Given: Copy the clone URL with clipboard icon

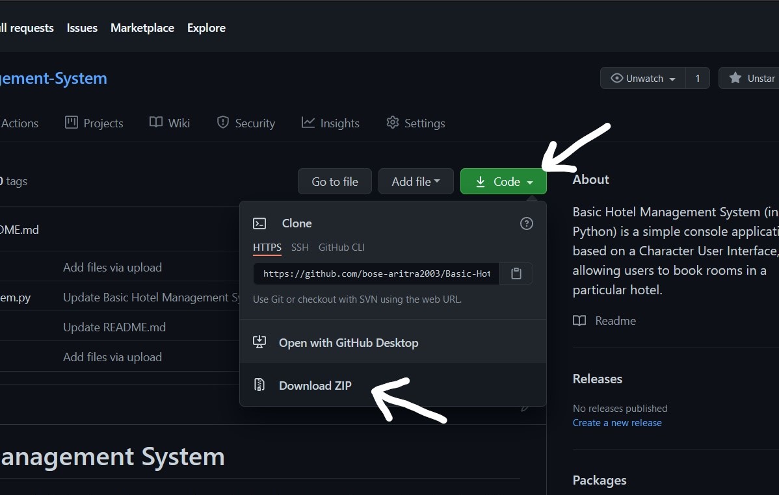Looking at the screenshot, I should coord(516,273).
